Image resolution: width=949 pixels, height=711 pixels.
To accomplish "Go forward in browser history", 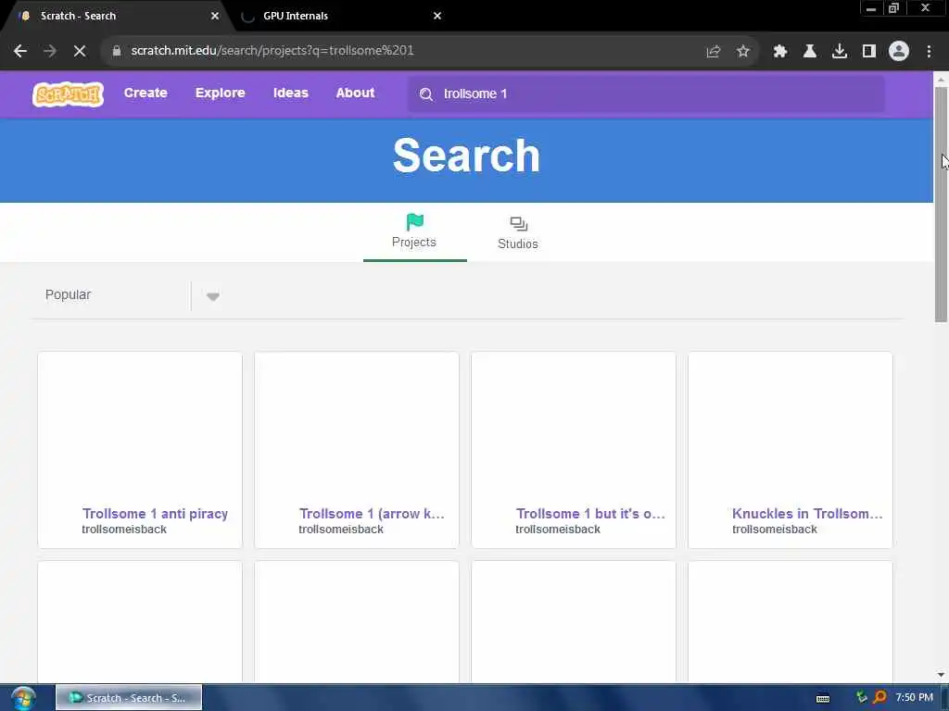I will pyautogui.click(x=50, y=51).
